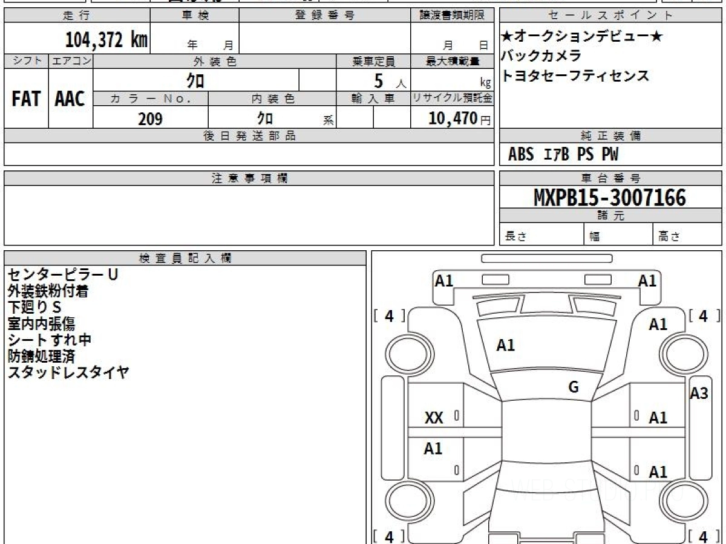Screen dimensions: 726x544
Task: Select the G mark on windshield
Action: click(x=574, y=387)
